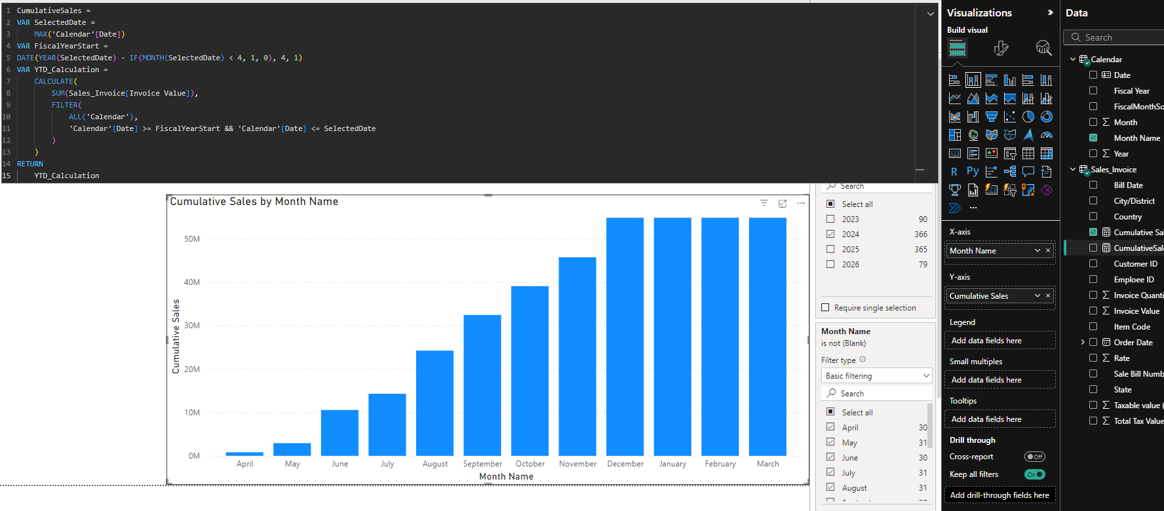Click the Month Name filter Search box

click(876, 393)
